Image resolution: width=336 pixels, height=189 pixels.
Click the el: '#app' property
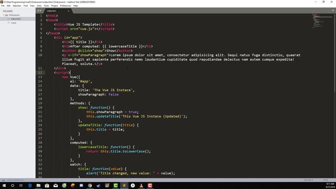click(81, 81)
